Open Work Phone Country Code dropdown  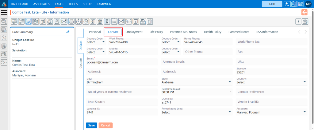tap(96, 42)
